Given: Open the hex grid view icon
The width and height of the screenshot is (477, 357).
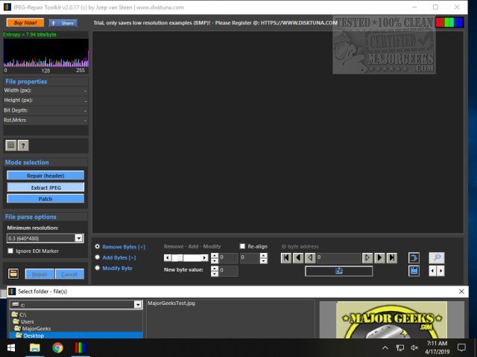Looking at the screenshot, I should 11,146.
